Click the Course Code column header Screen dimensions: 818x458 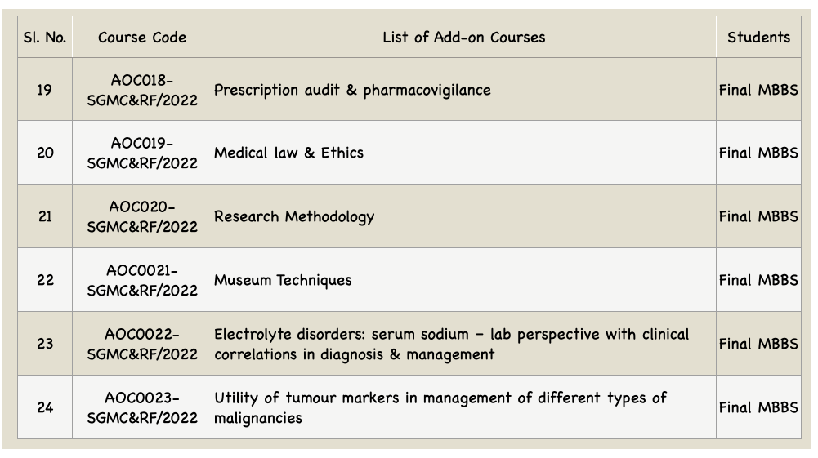click(x=142, y=37)
